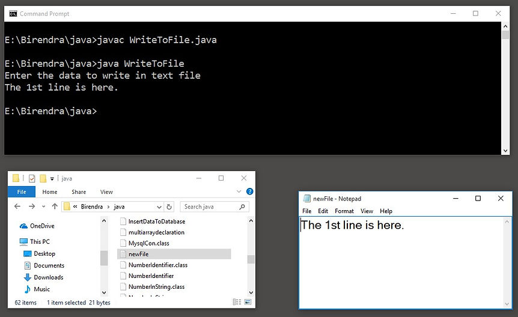
Task: Select the MysqlCon.class file
Action: pyautogui.click(x=148, y=243)
